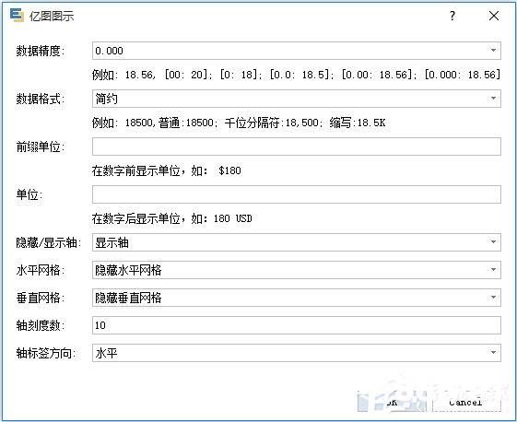Focus the 单位 input field

(x=297, y=194)
